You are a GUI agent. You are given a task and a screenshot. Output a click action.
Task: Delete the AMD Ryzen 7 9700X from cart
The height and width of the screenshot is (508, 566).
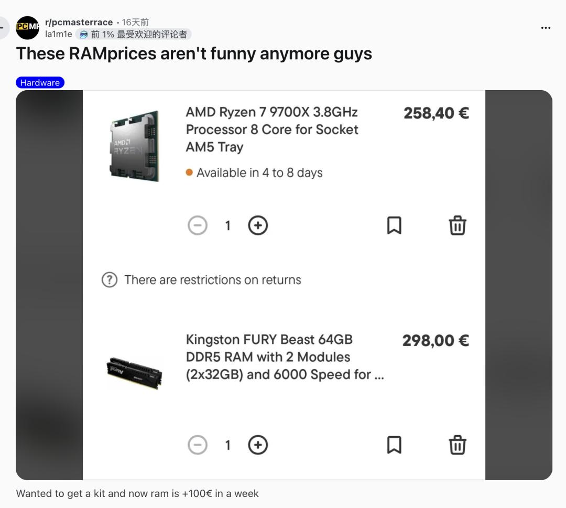(457, 225)
